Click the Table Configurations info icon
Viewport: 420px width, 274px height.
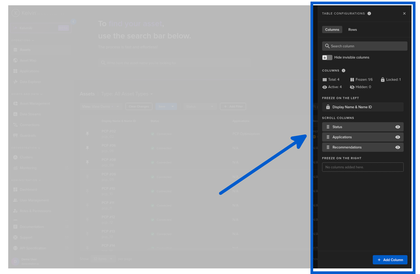(369, 14)
